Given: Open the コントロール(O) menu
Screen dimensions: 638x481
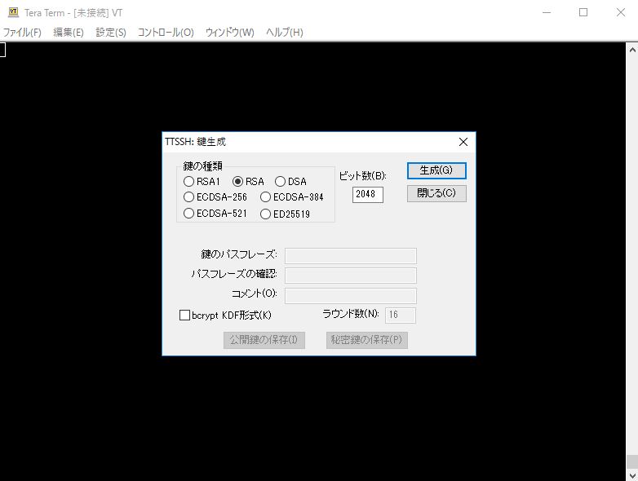Looking at the screenshot, I should pos(166,32).
